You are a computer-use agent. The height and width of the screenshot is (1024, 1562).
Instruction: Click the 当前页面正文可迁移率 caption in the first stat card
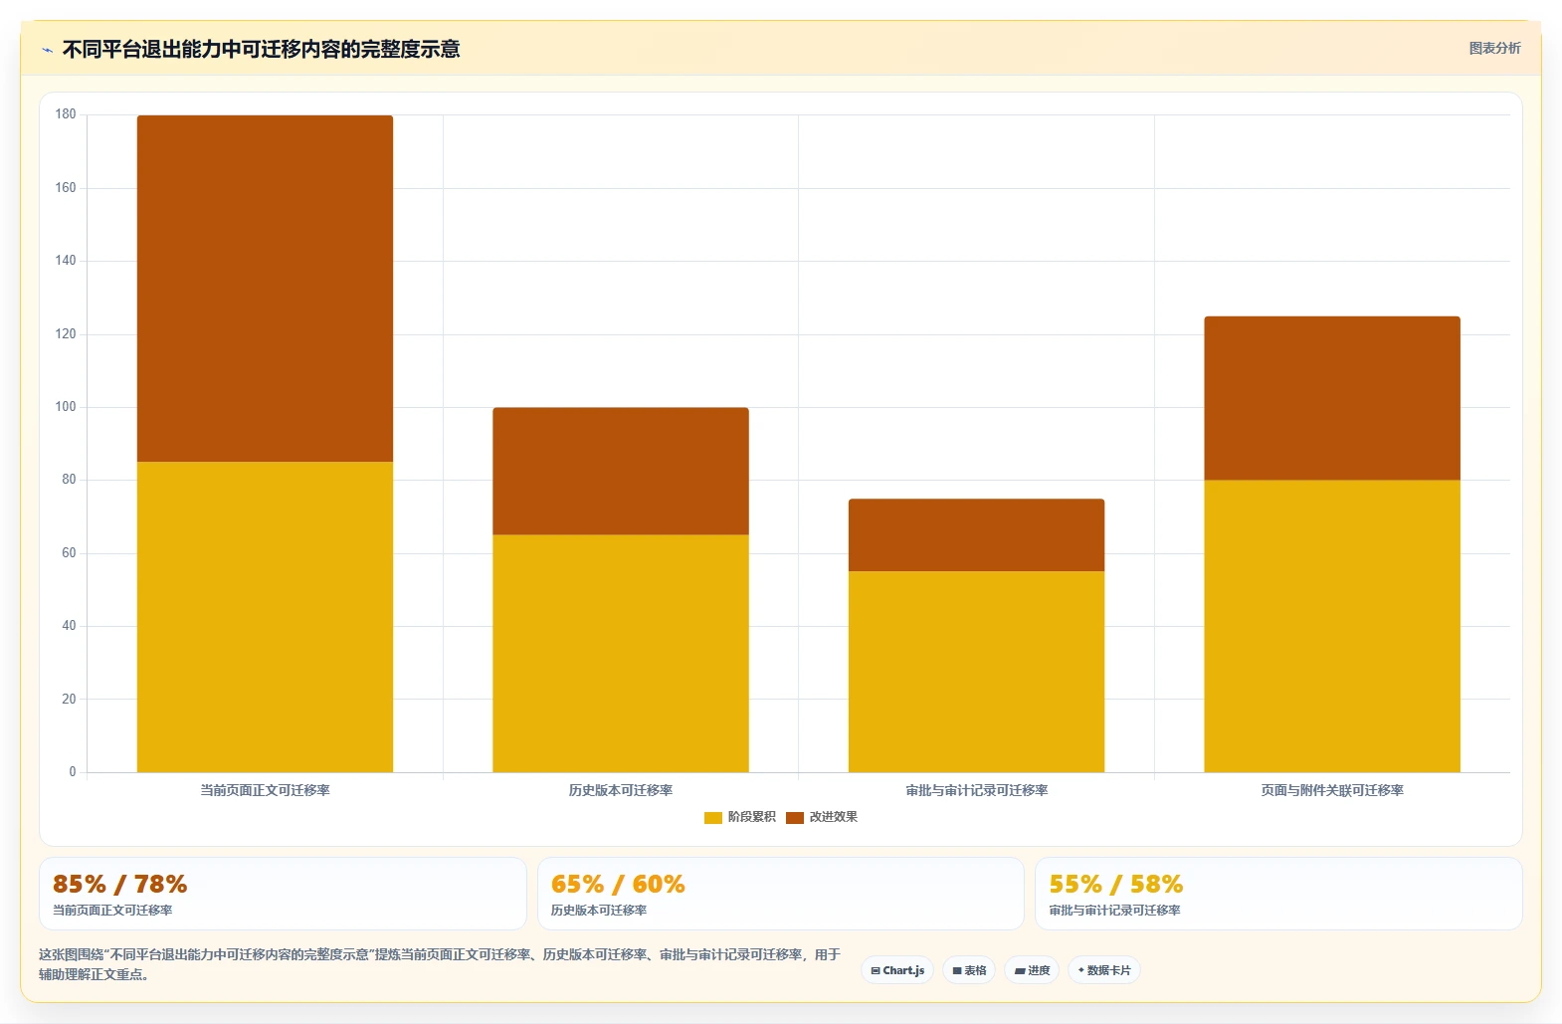coord(112,911)
